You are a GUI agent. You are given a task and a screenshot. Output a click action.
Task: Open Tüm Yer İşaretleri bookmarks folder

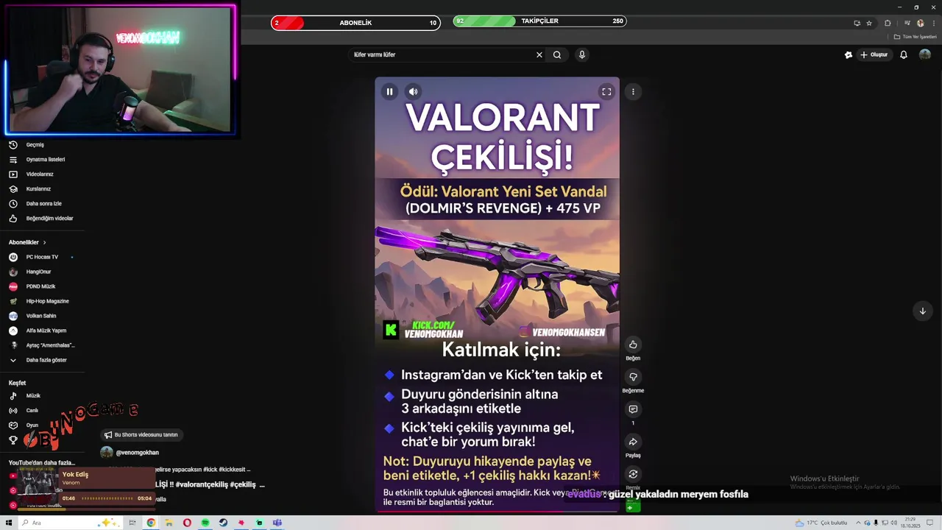point(916,37)
